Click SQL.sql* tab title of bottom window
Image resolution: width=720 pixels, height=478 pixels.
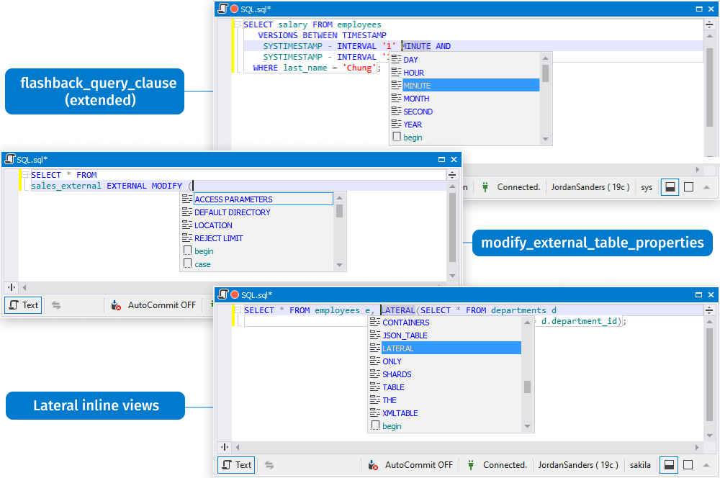tap(257, 294)
